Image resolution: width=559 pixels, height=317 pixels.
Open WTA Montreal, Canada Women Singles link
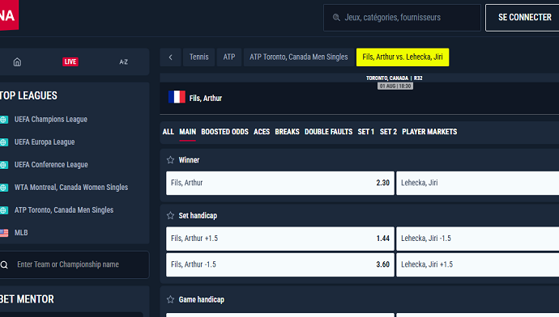point(71,188)
